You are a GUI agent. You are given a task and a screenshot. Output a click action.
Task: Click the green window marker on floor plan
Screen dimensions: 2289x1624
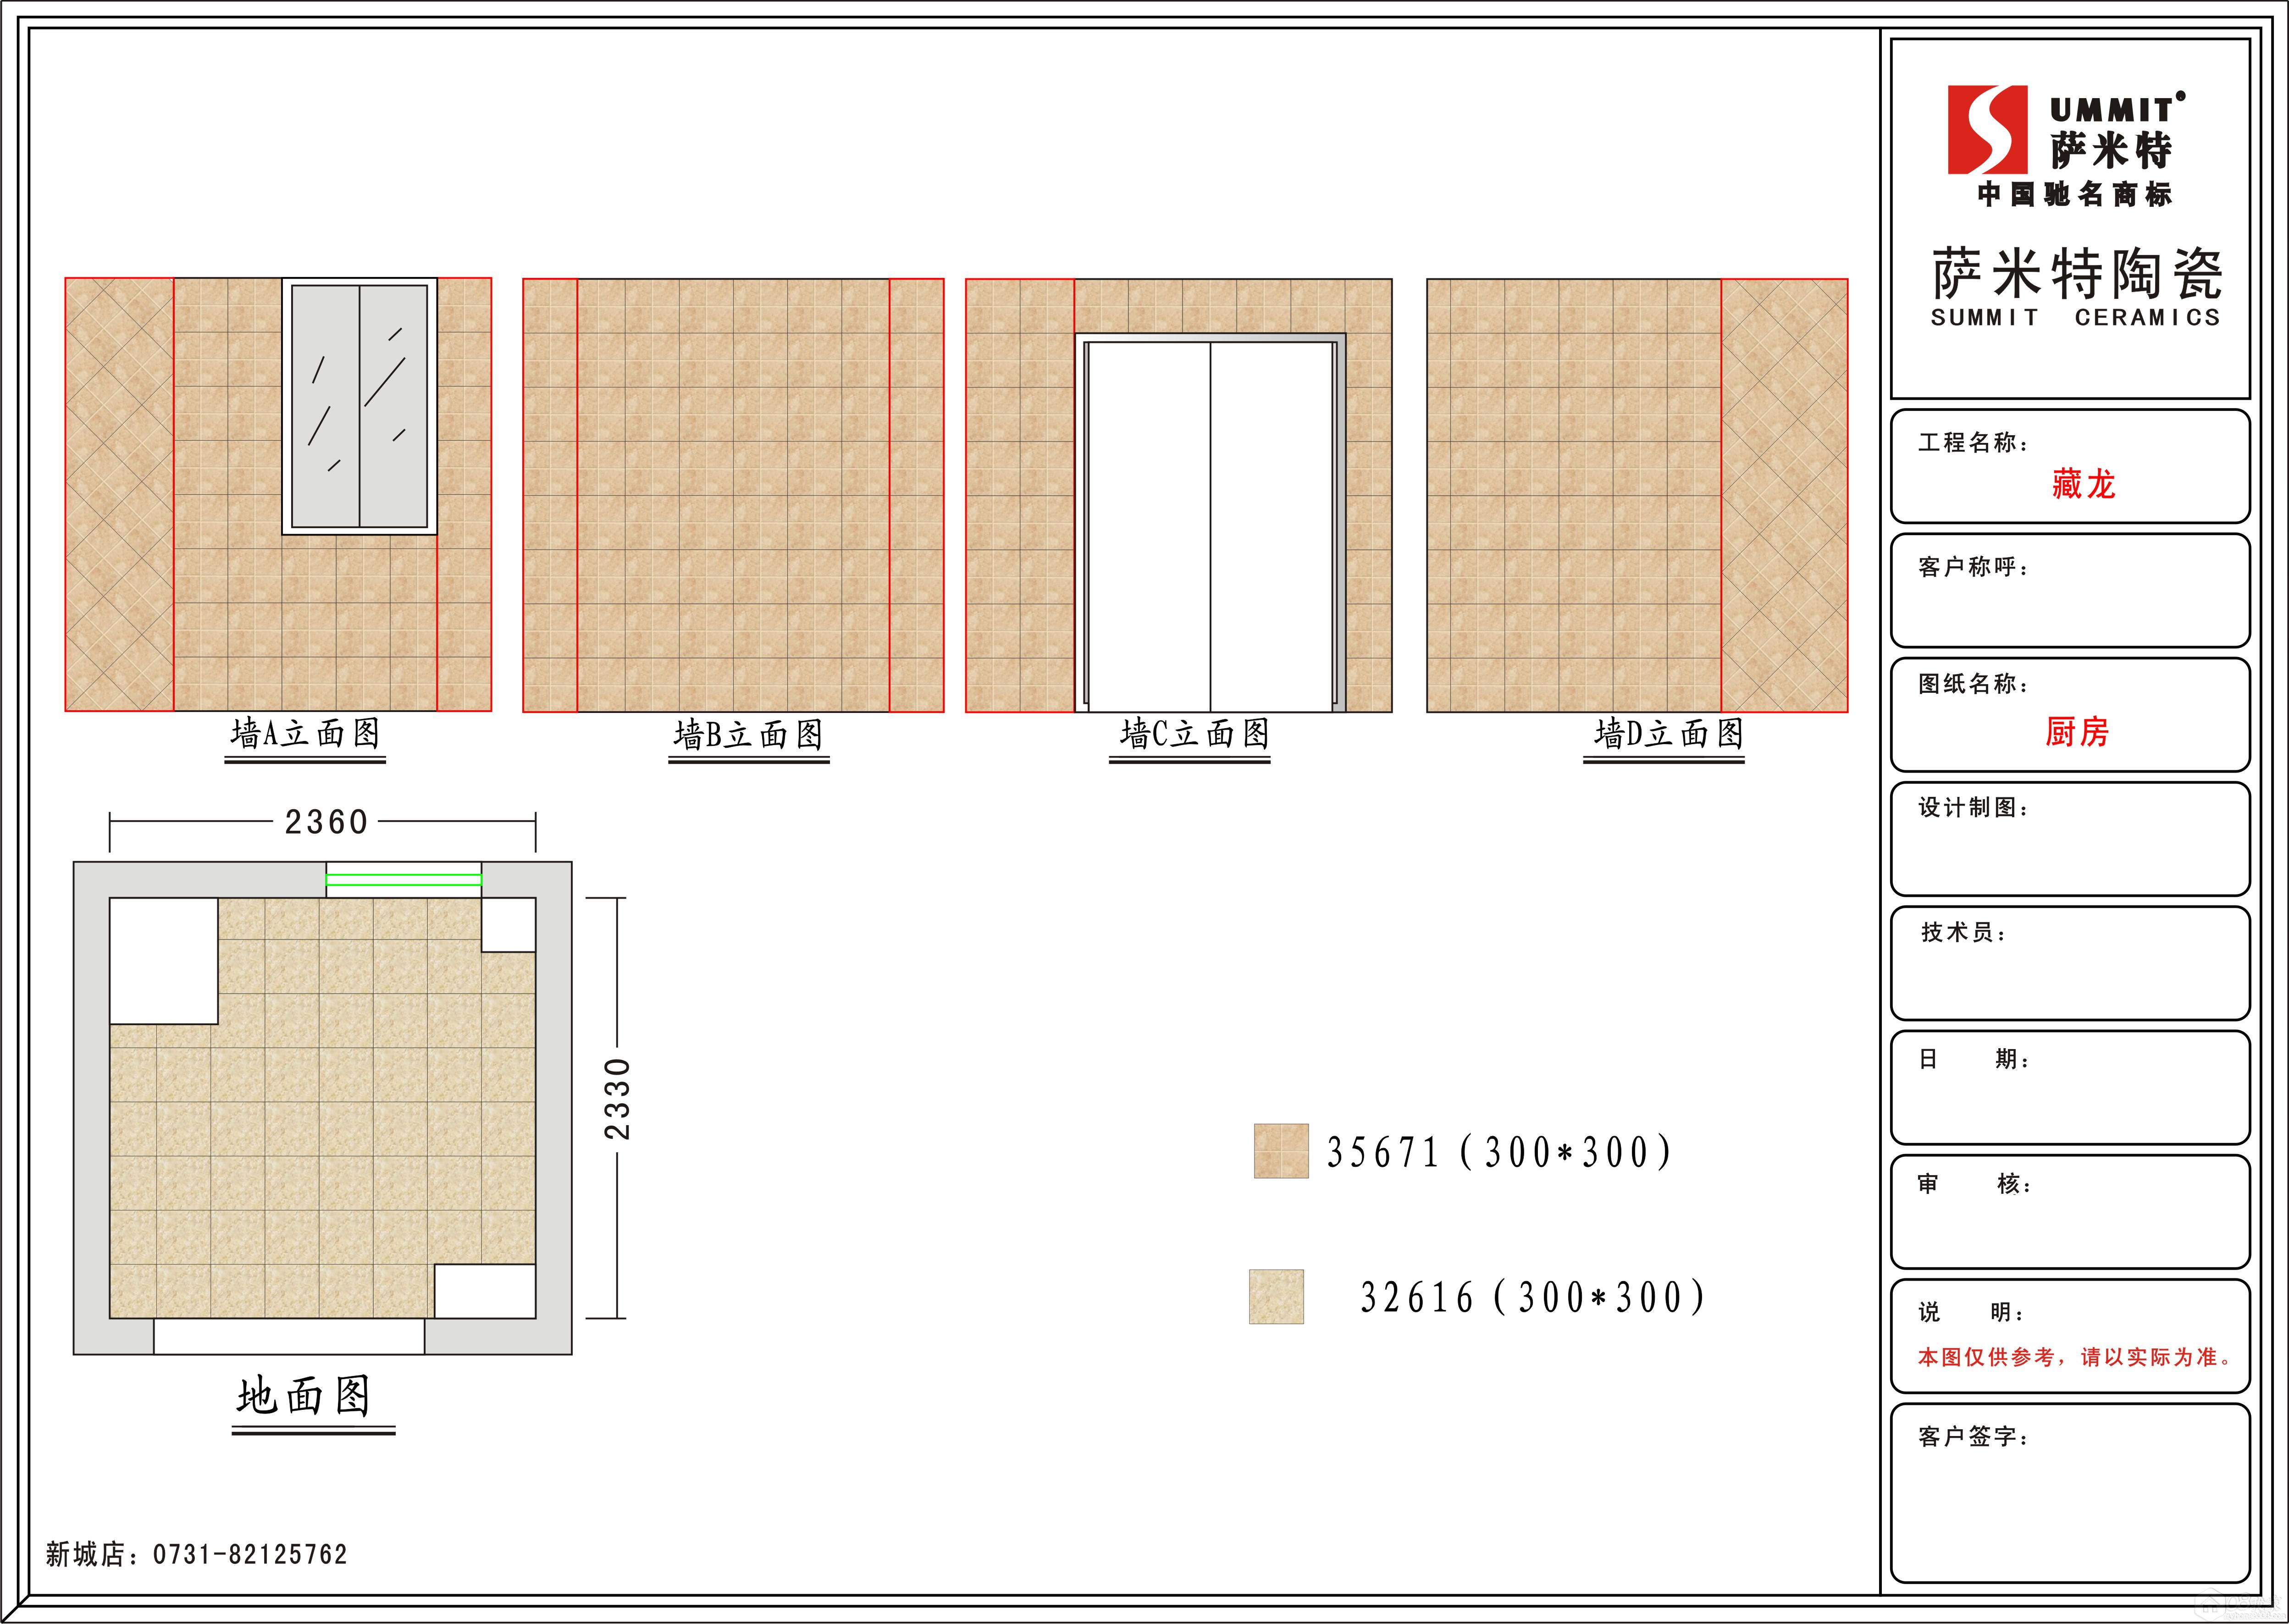coord(404,880)
